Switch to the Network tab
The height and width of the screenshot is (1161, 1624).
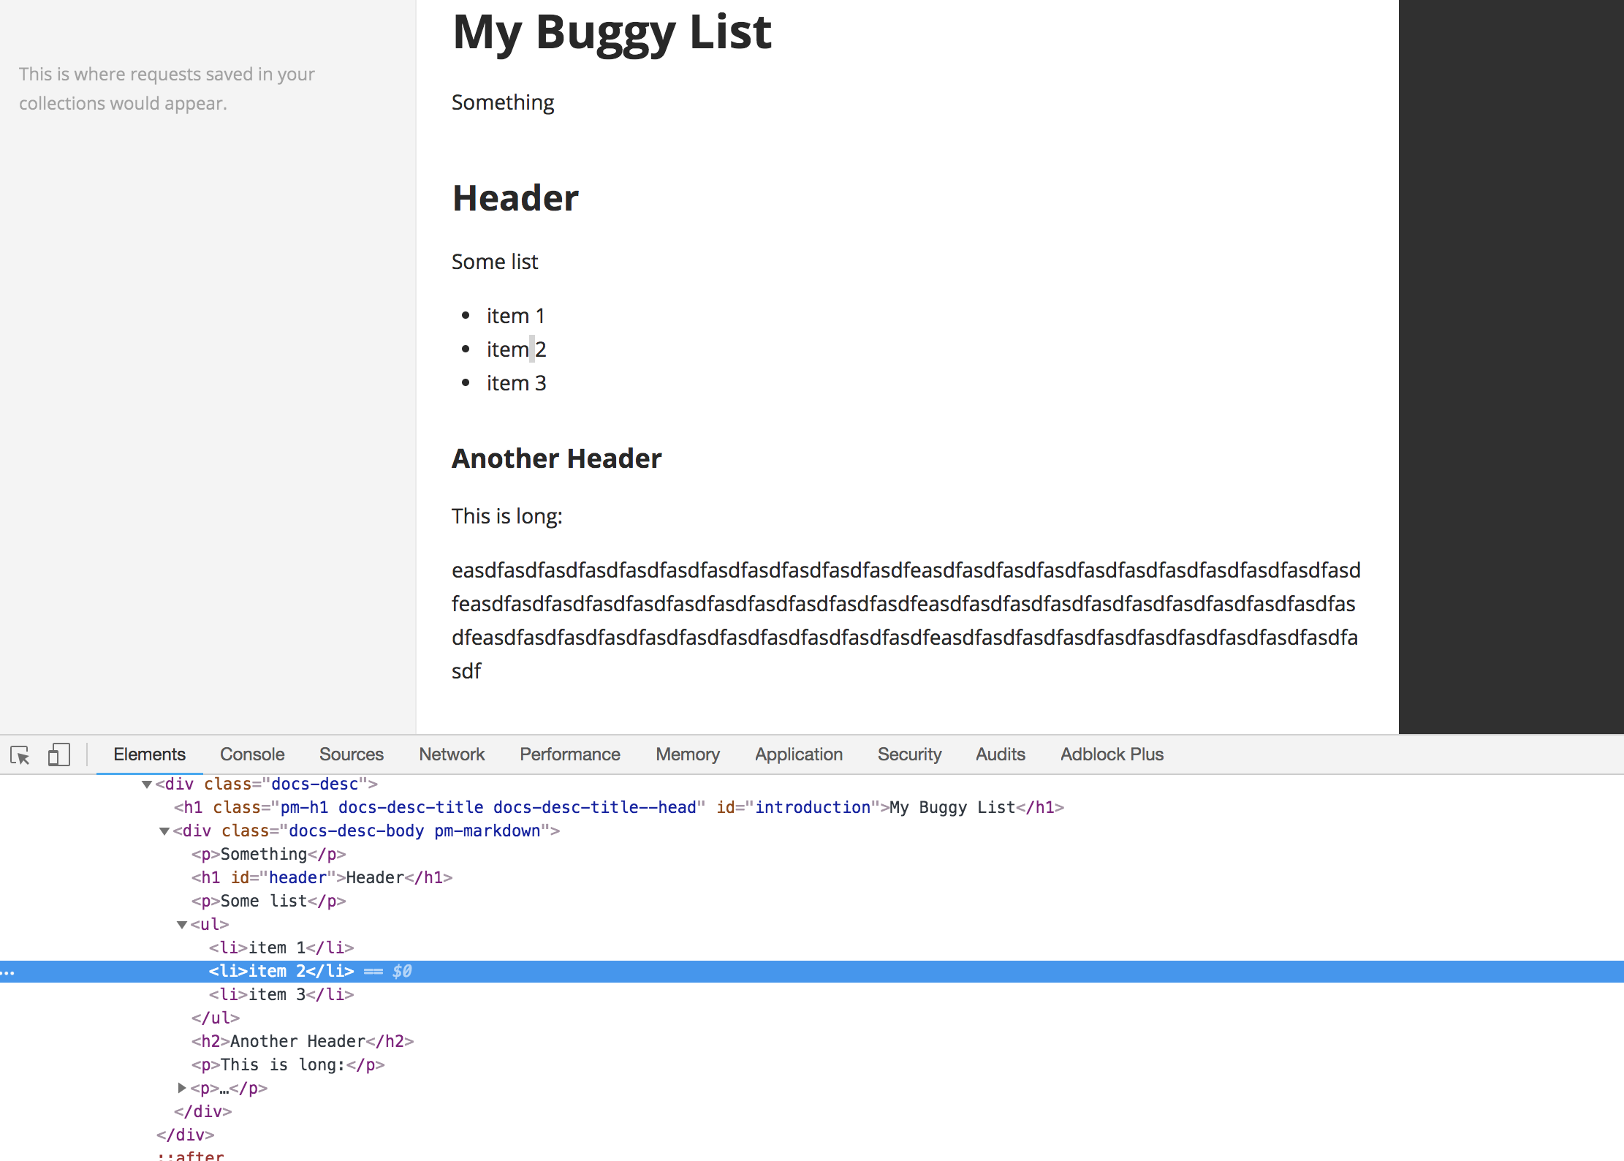[x=452, y=755]
